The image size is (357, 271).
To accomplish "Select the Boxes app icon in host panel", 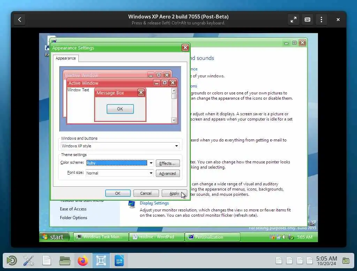I will point(101,261).
